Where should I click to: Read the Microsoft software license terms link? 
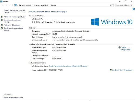[68, 66]
